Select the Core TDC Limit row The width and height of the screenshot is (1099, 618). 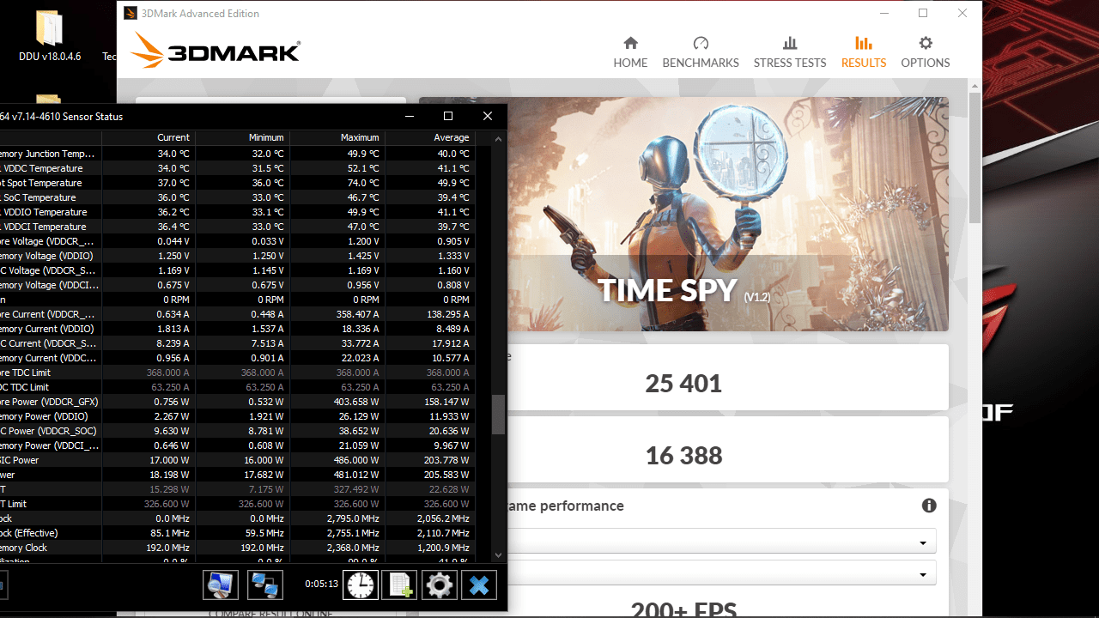tap(237, 373)
